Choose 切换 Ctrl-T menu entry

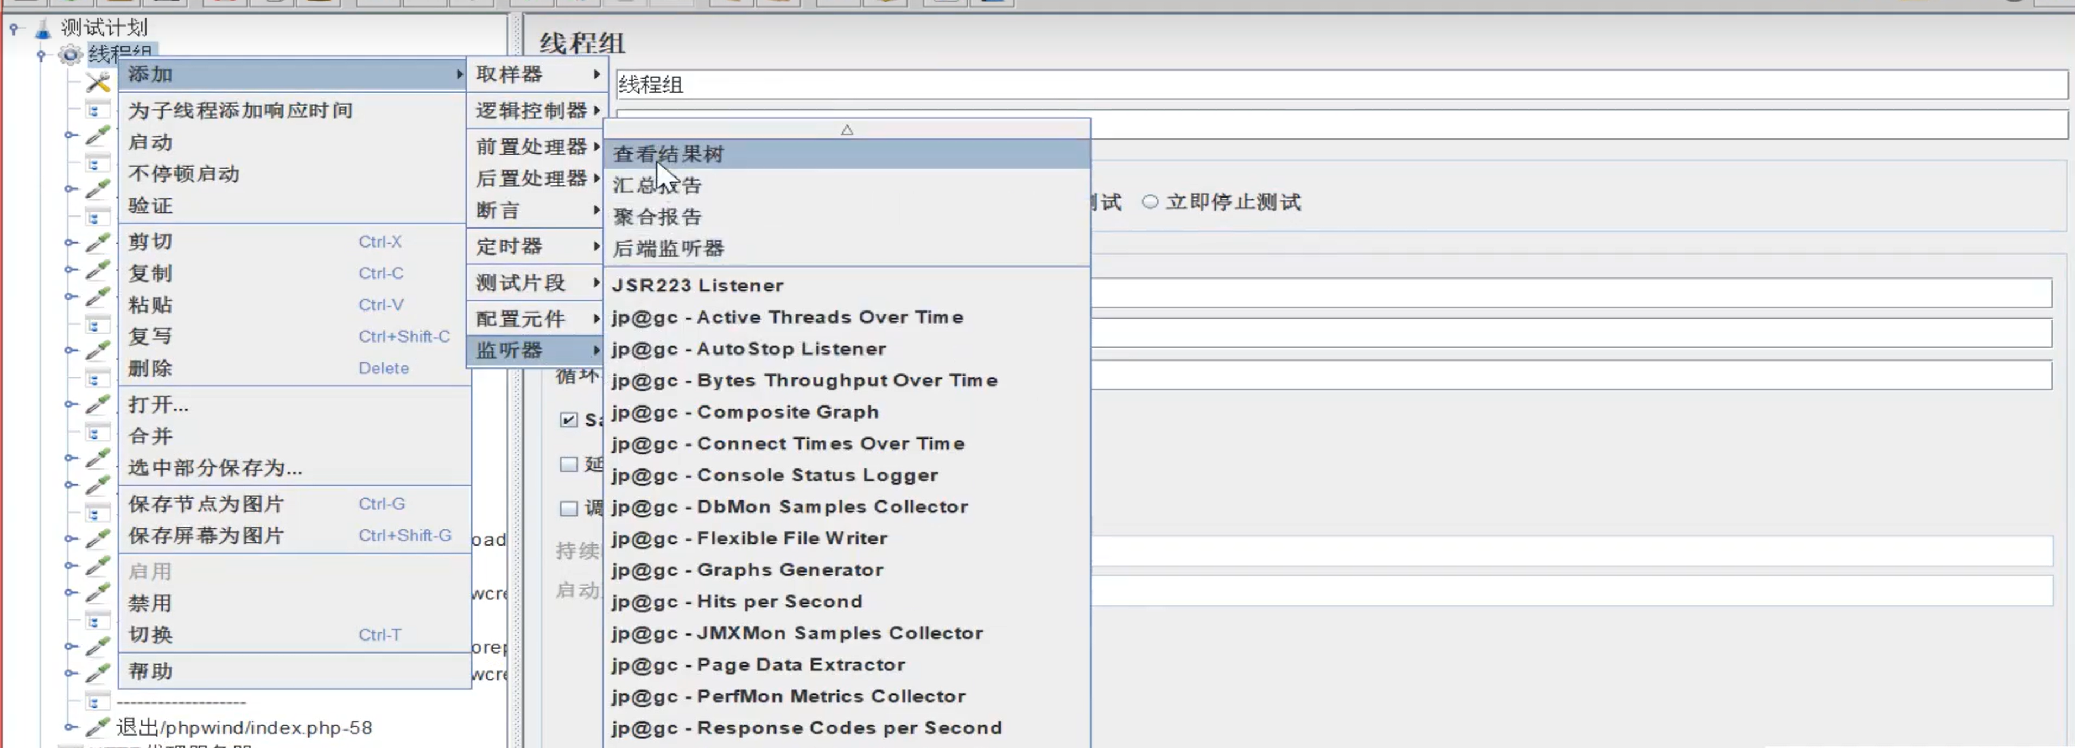click(294, 635)
